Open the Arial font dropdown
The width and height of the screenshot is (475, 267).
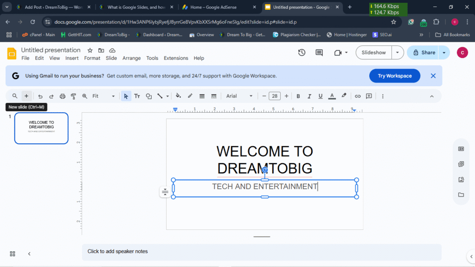point(239,96)
